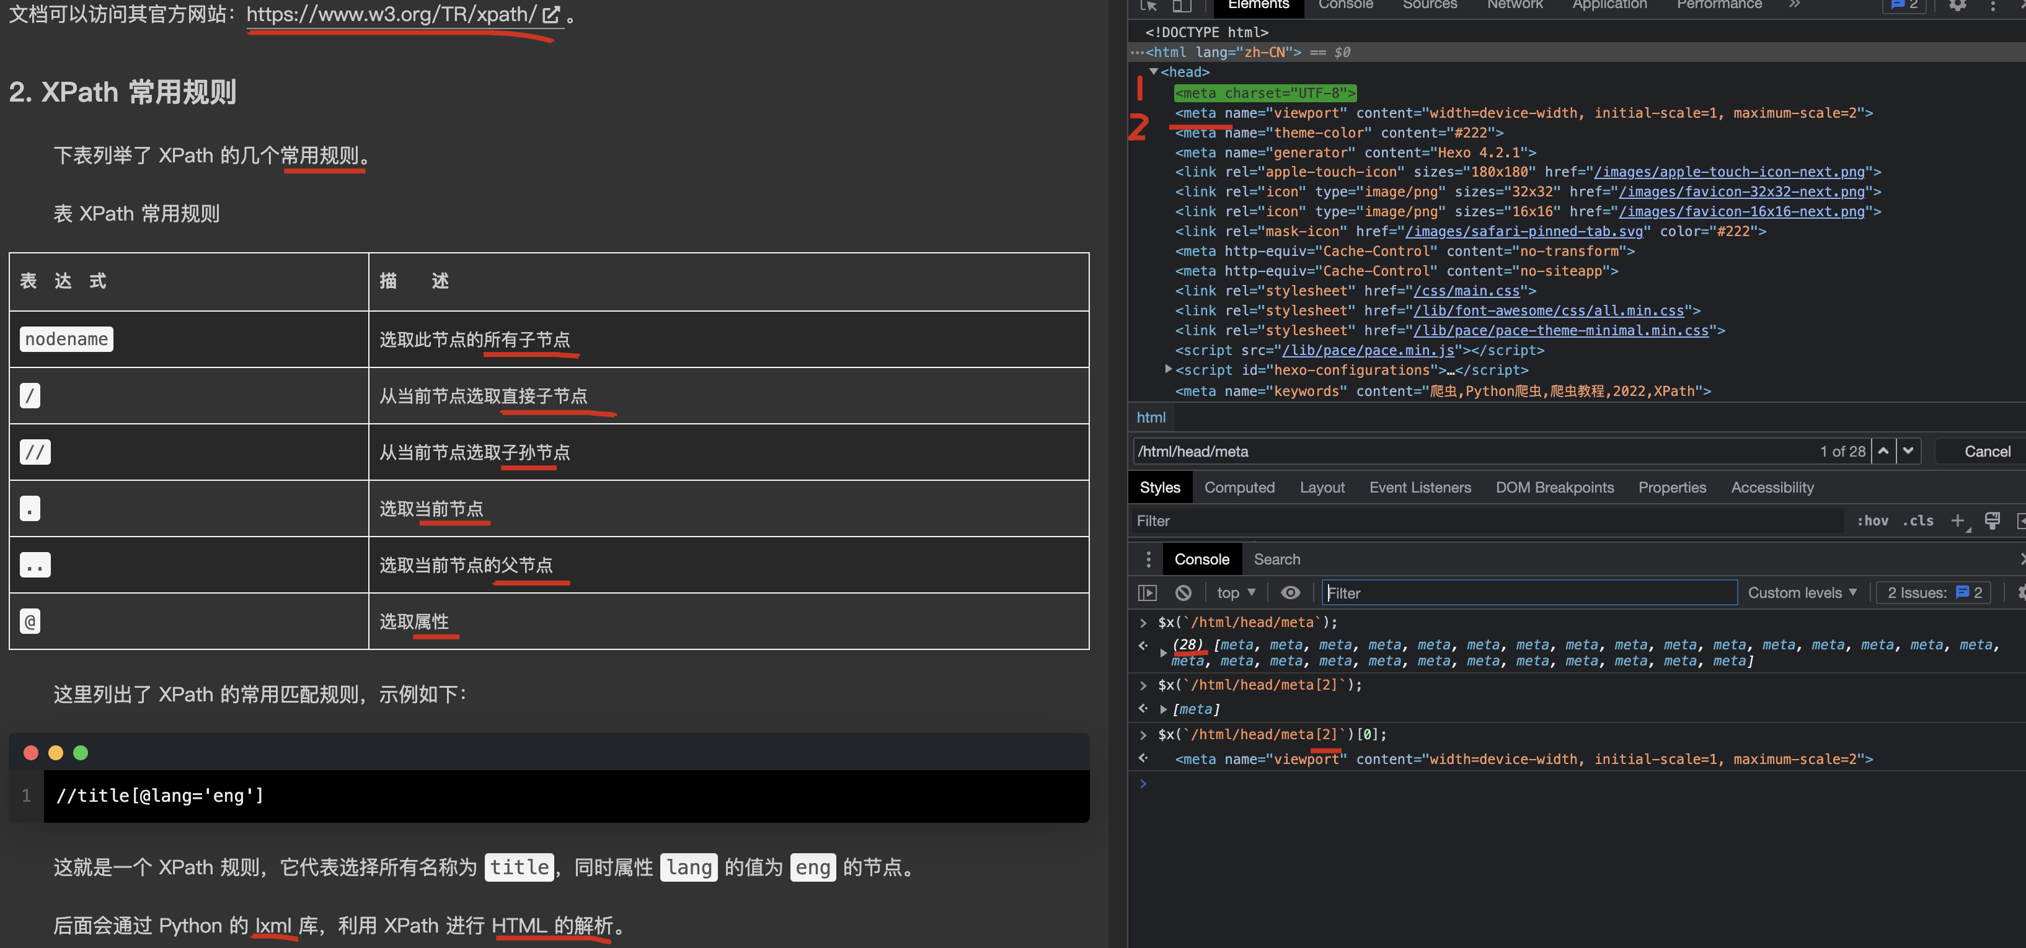Toggle the :hov element state button
The height and width of the screenshot is (948, 2026).
(1872, 520)
